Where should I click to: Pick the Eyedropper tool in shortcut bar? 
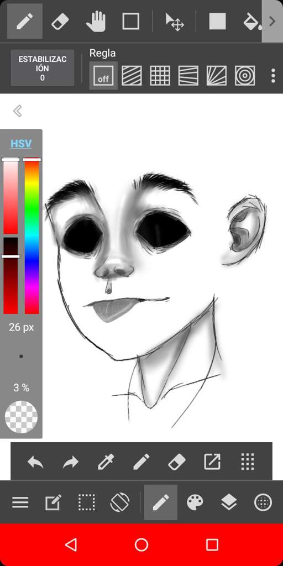(x=106, y=462)
